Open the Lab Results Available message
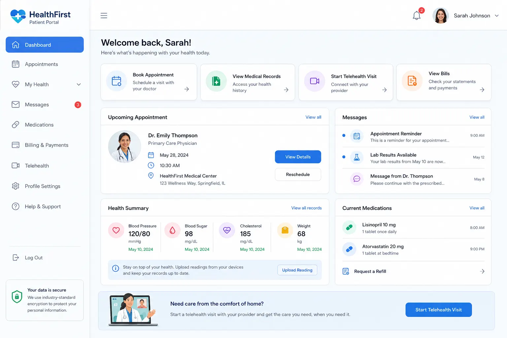Screen dimensions: 507x338 413,158
